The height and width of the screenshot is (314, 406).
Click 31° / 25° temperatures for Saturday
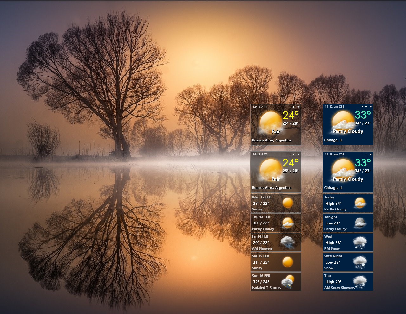pos(261,262)
